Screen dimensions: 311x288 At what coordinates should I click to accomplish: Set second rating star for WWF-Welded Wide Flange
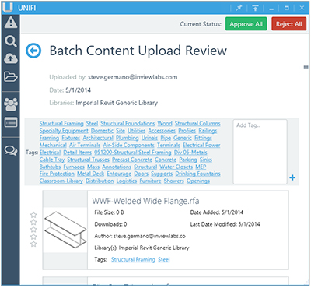click(x=33, y=222)
